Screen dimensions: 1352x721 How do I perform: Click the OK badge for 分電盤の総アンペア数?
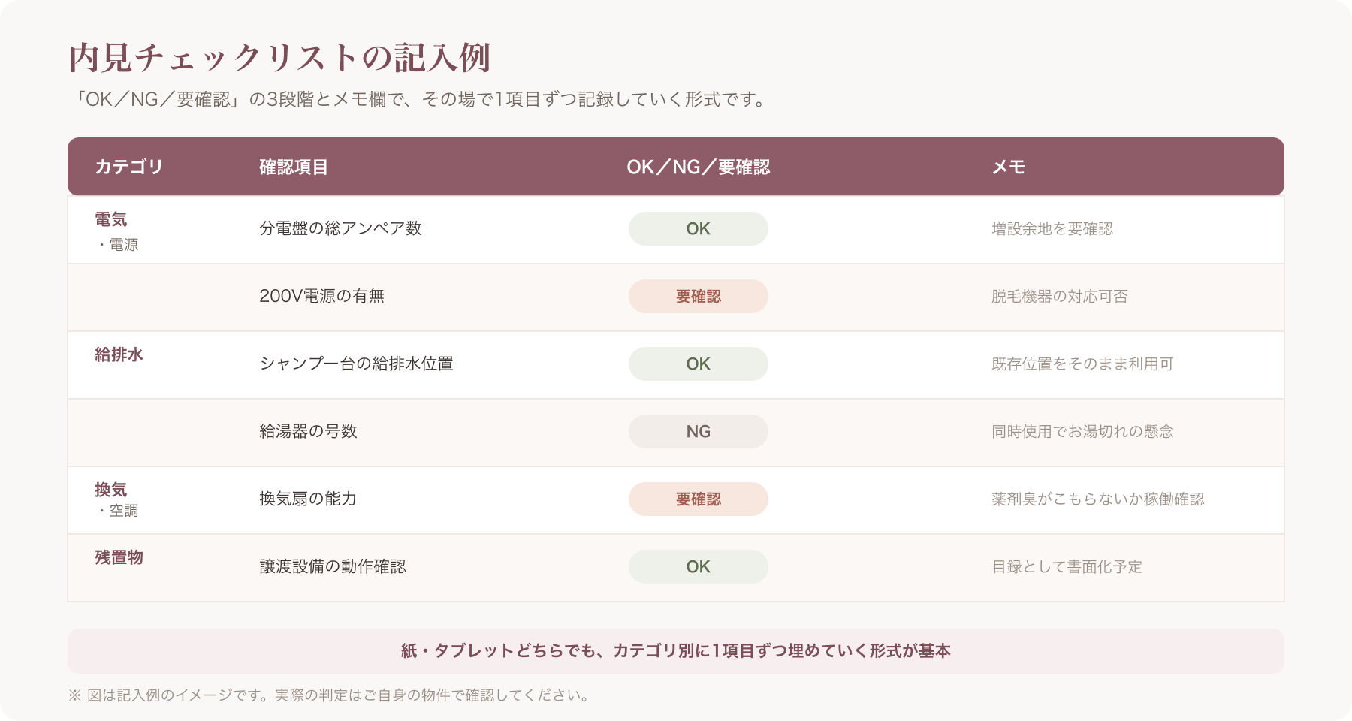coord(699,228)
